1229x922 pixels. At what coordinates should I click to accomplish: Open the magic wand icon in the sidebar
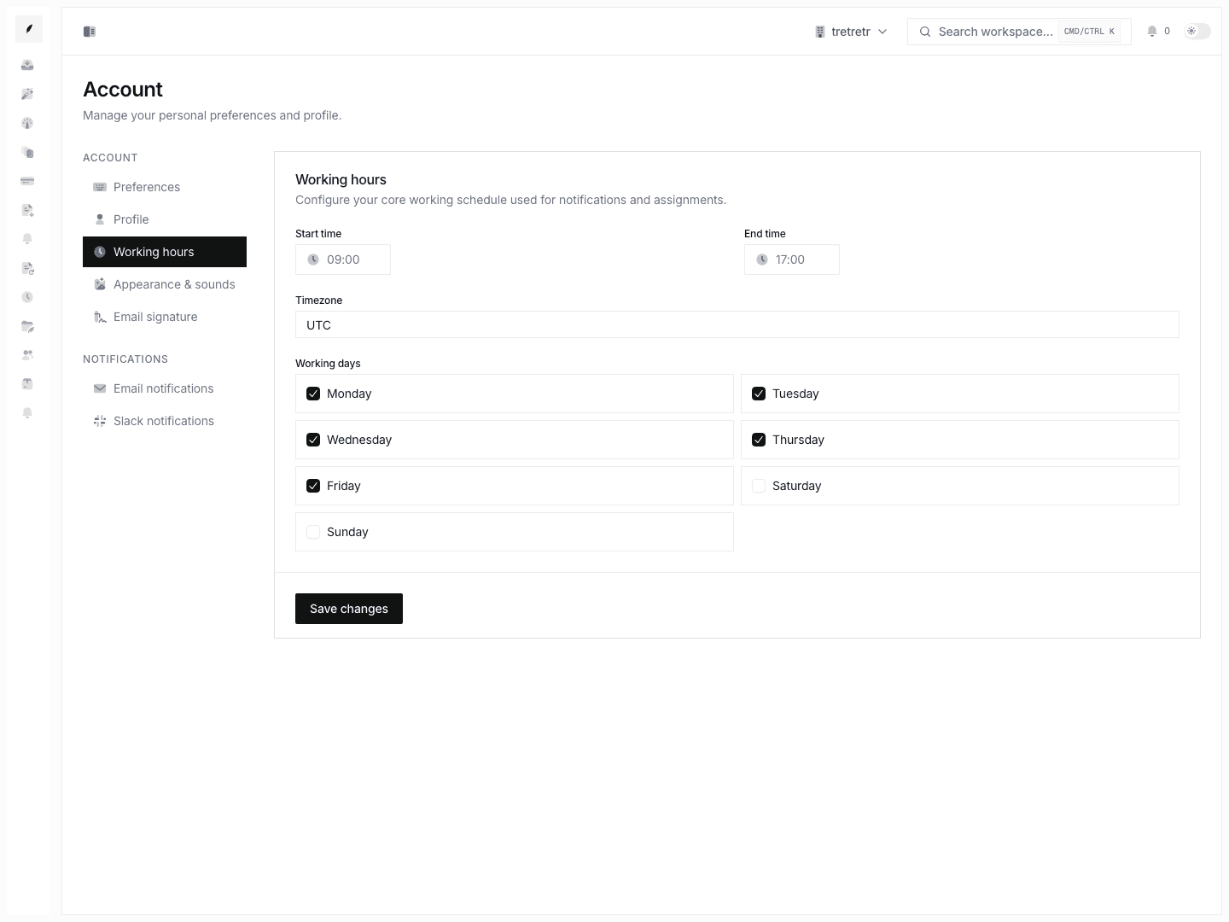pyautogui.click(x=27, y=94)
